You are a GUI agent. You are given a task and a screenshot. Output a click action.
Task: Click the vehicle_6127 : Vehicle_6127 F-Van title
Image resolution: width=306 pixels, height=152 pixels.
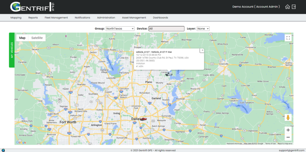(154, 52)
